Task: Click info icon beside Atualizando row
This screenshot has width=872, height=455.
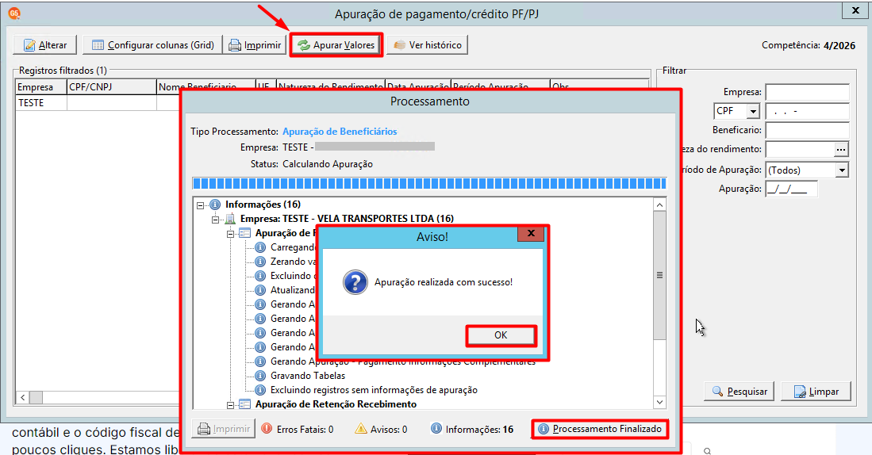Action: coord(260,290)
